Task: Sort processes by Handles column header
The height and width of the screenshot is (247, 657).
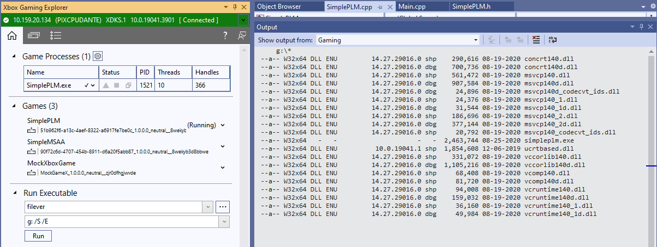Action: 211,72
